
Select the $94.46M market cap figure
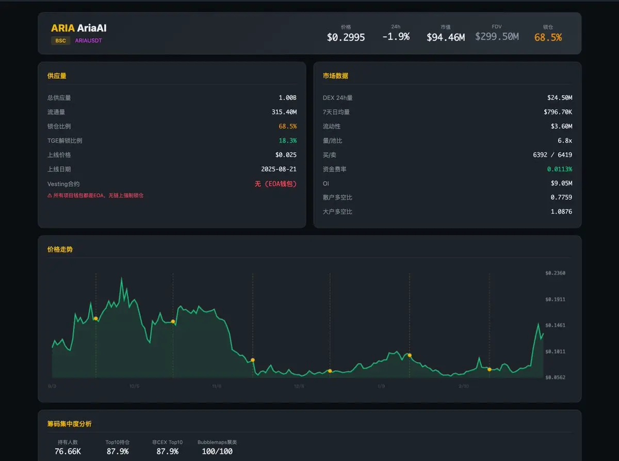[x=445, y=37]
